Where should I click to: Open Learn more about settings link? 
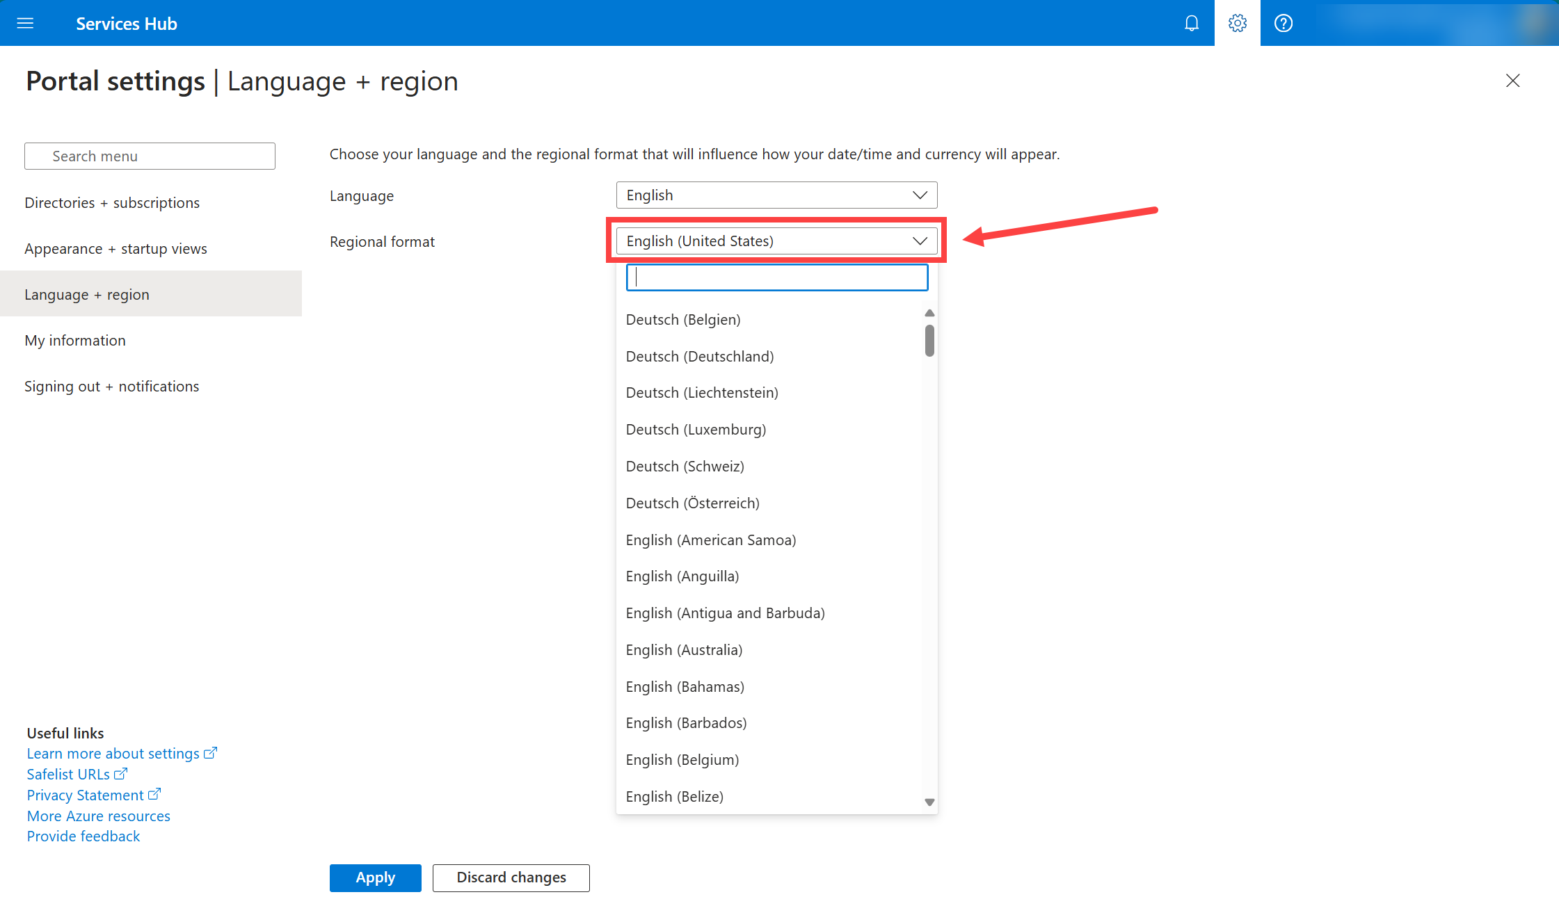113,754
